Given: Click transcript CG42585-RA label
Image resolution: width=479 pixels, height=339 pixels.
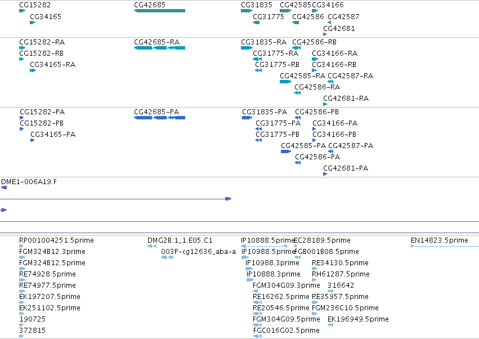Looking at the screenshot, I should pos(302,76).
